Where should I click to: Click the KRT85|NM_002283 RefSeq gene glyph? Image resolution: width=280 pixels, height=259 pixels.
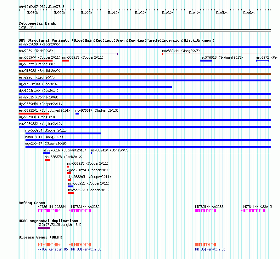[x=205, y=210]
